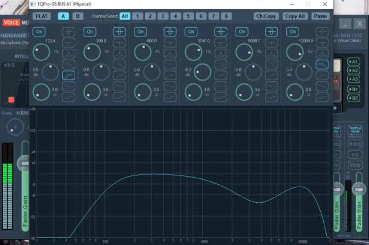Choose the peak filter icon in 3740 Hz band
This screenshot has height=245, width=369.
coord(221,32)
